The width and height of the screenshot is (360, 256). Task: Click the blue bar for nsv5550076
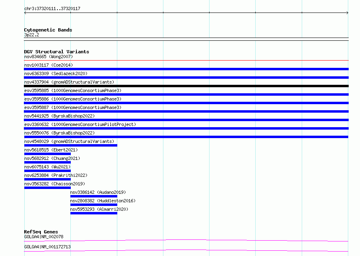tap(186, 137)
